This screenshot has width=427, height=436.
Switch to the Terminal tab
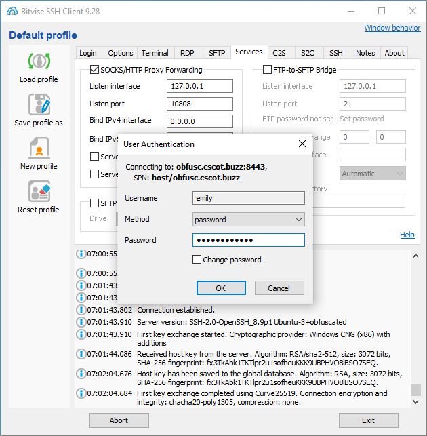(x=155, y=53)
